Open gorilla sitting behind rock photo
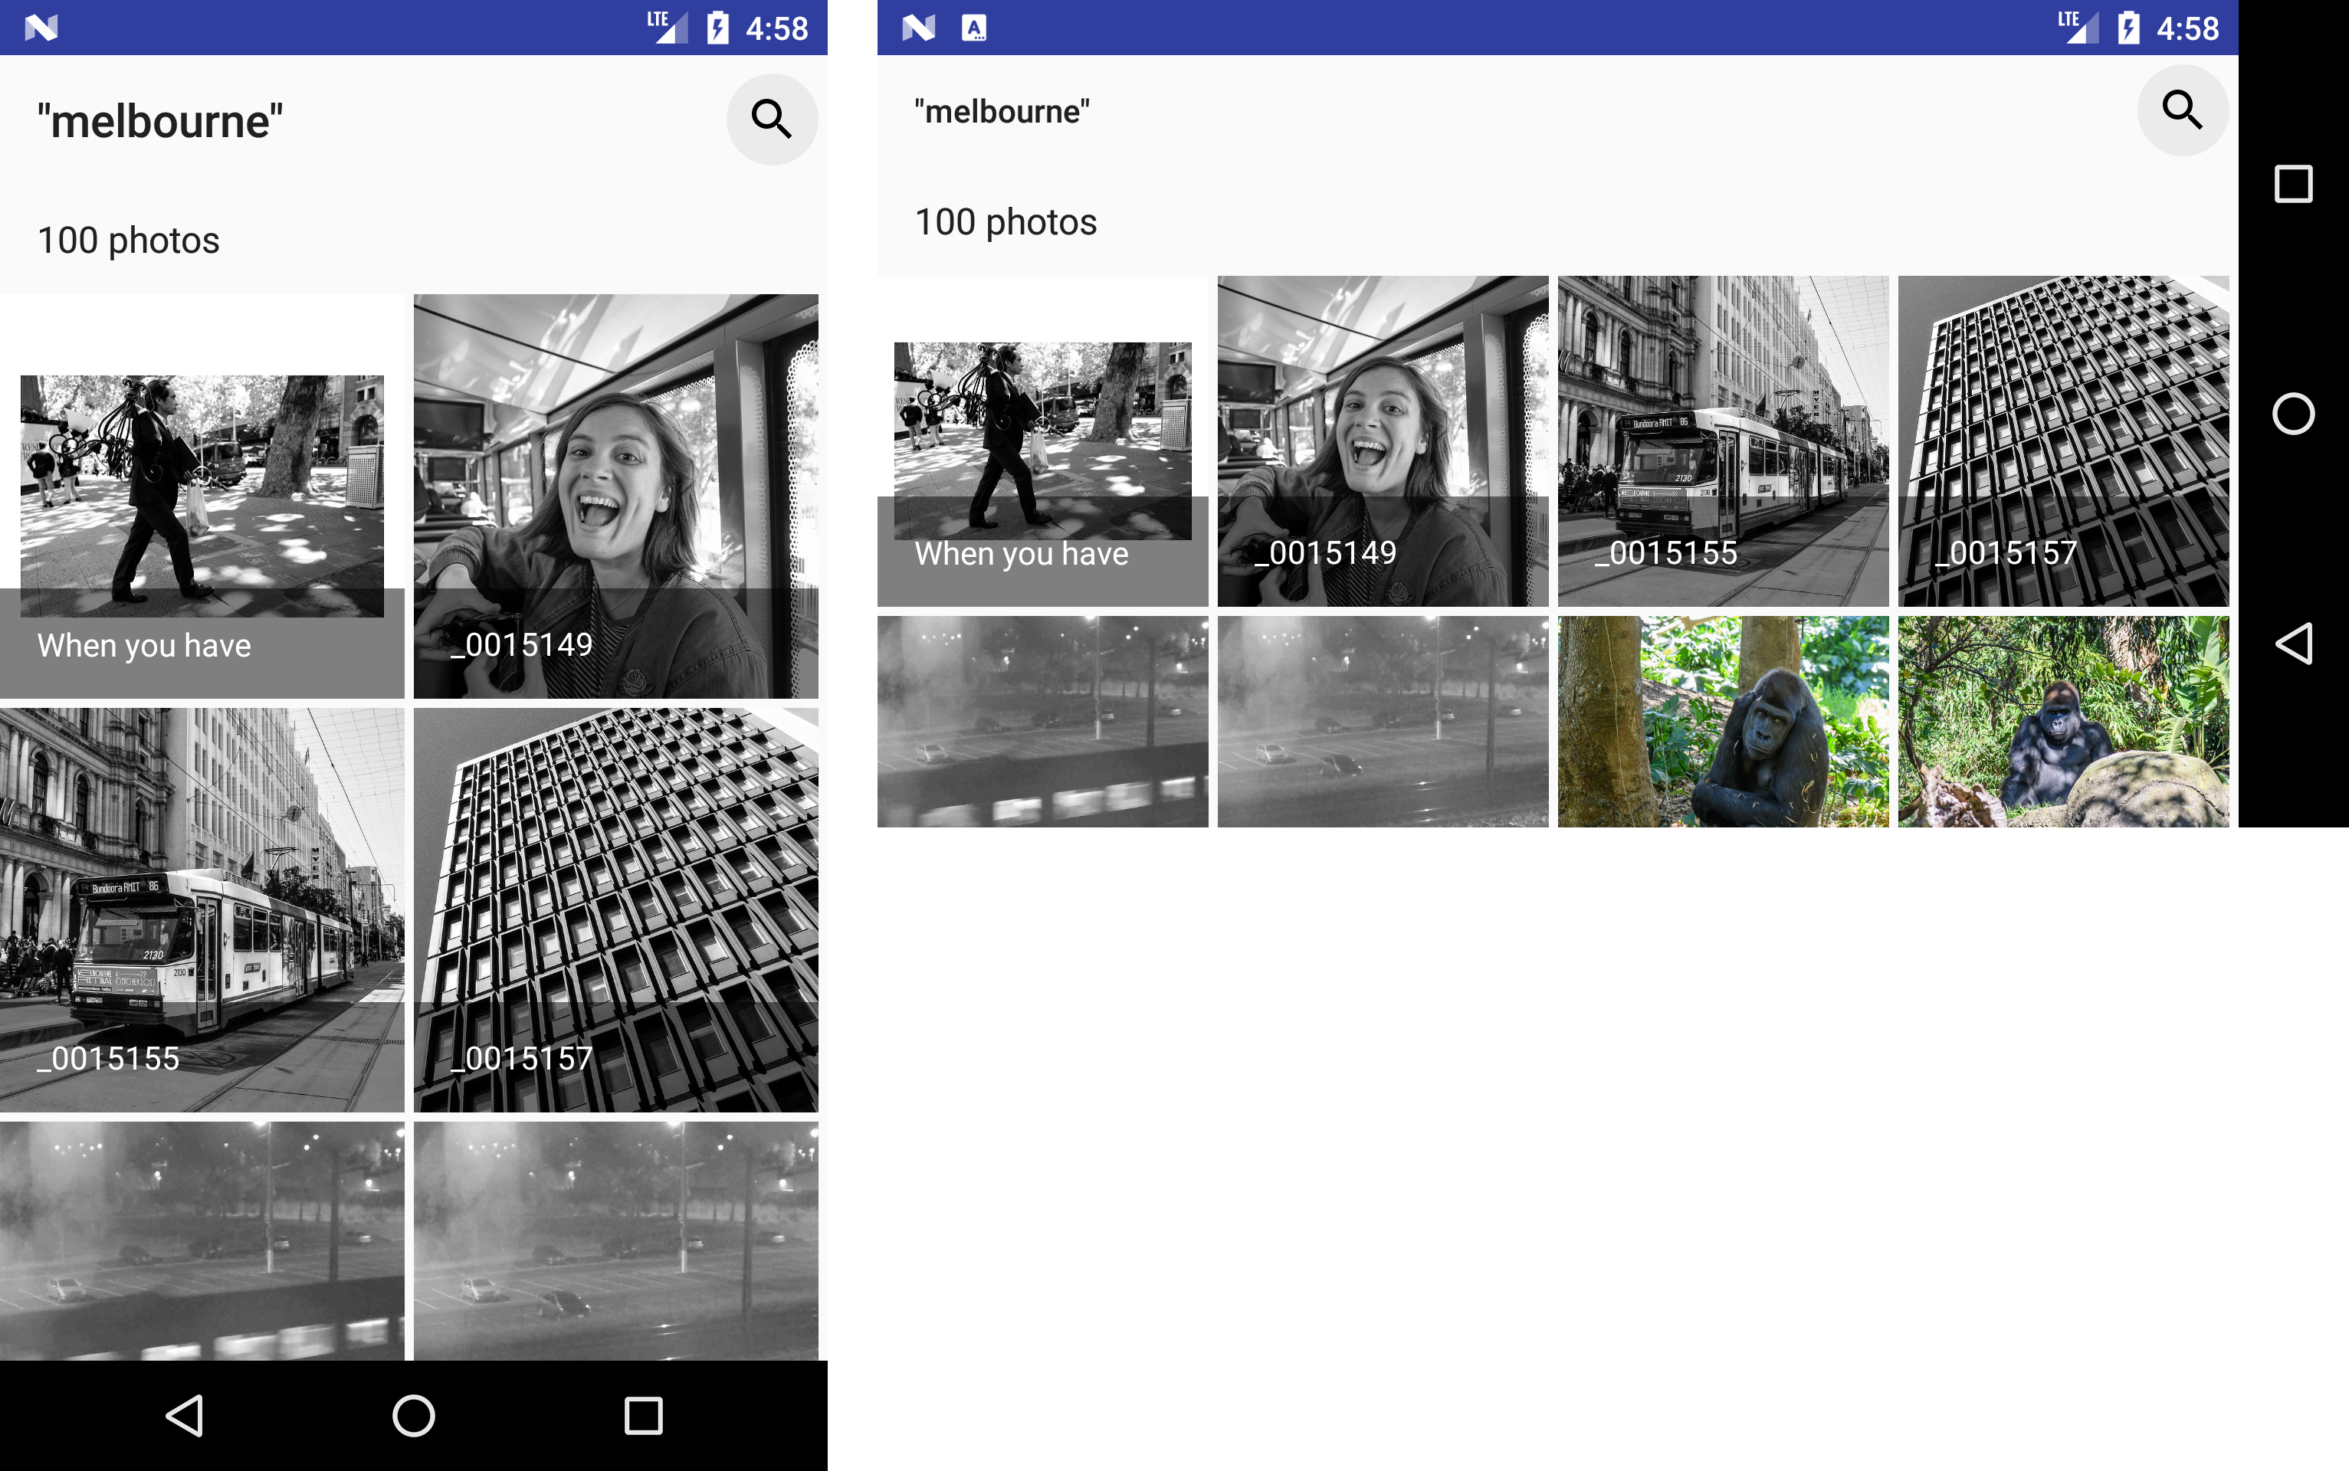Viewport: 2349px width, 1471px height. [x=2062, y=721]
